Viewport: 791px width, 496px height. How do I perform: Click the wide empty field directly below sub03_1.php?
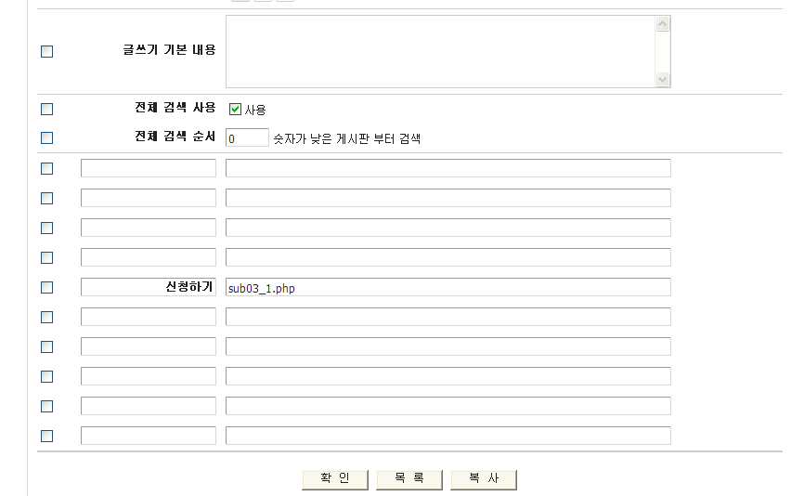(447, 317)
